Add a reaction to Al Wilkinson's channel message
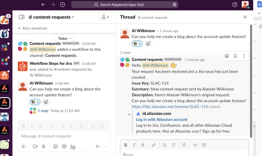This screenshot has height=156, width=262. click(46, 102)
